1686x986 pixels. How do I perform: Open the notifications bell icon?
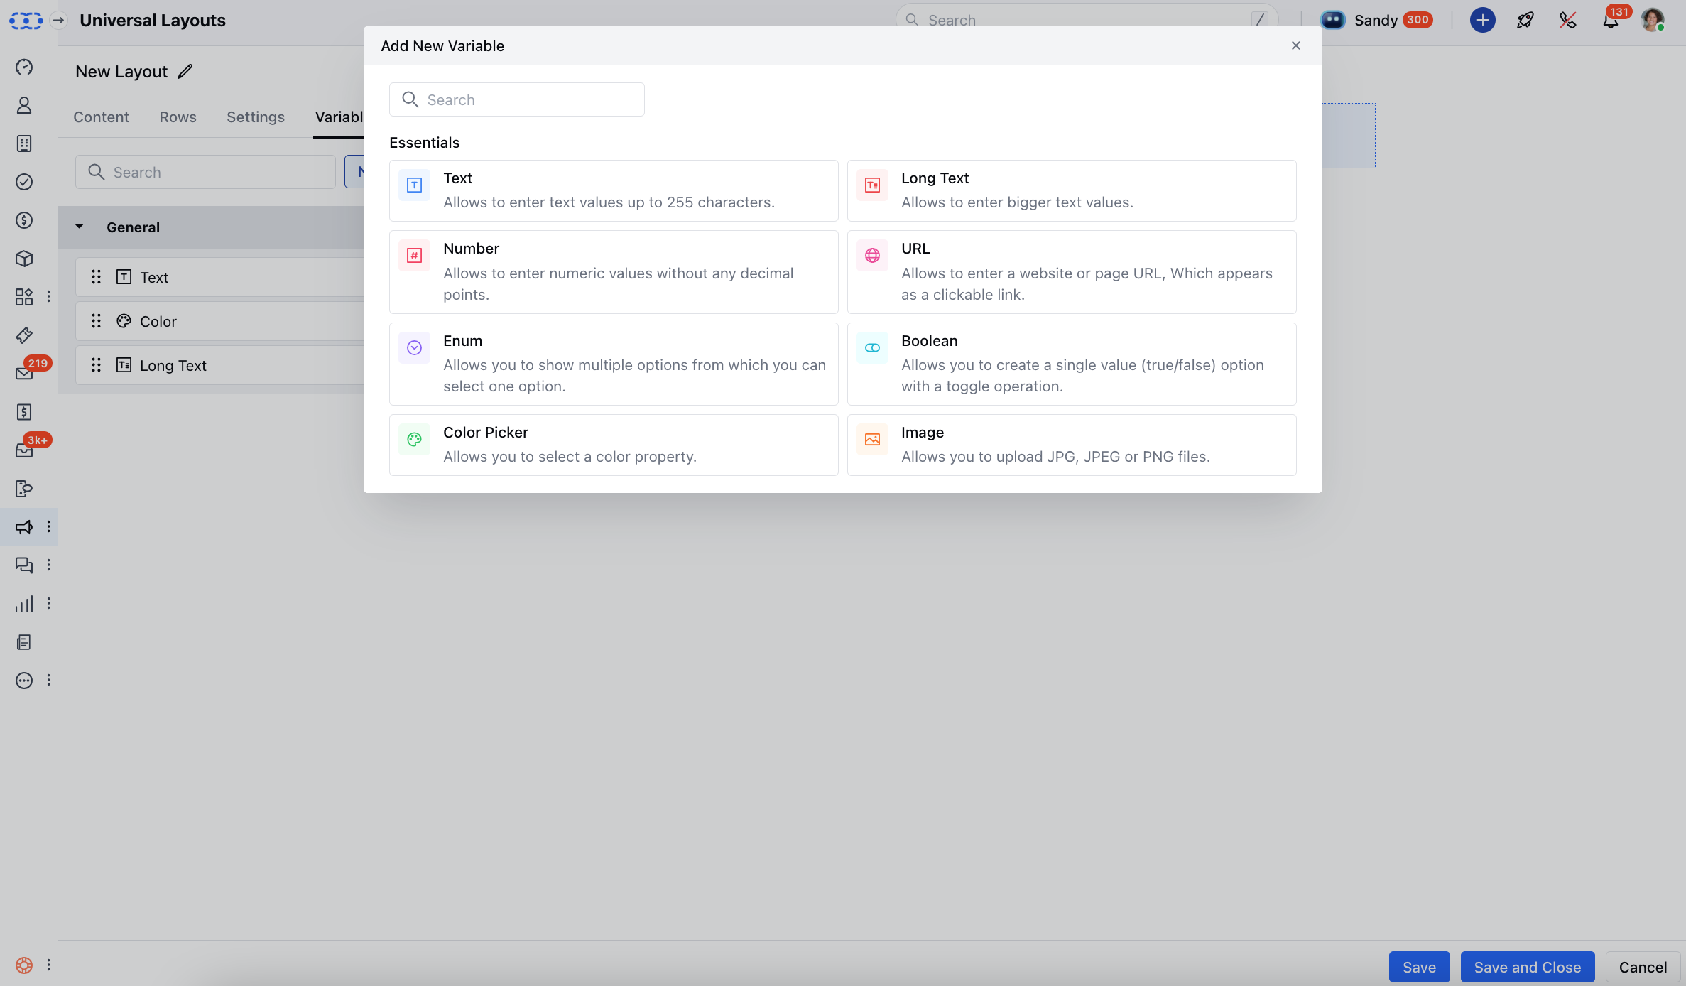[1610, 21]
